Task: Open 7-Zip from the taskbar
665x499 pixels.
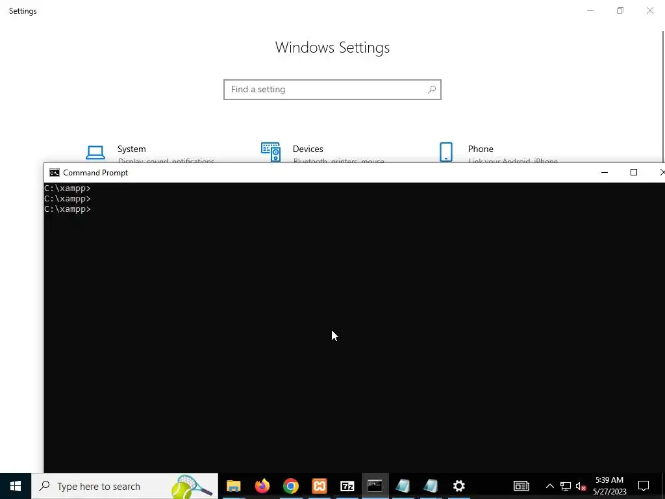Action: point(347,486)
